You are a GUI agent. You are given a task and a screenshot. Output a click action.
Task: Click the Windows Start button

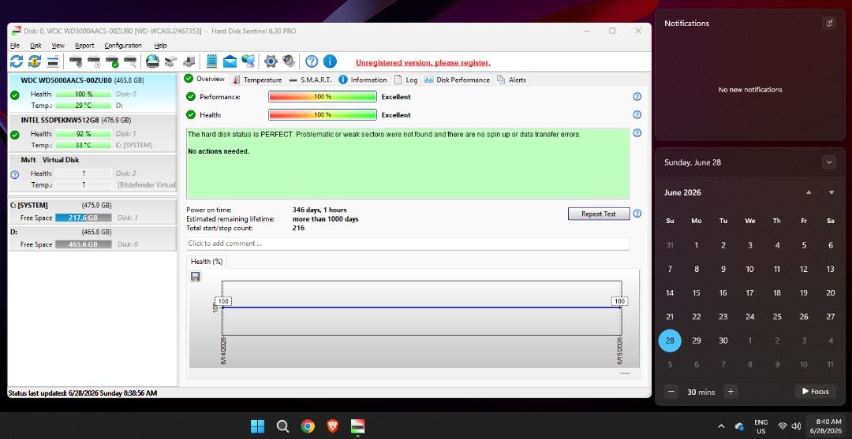(257, 426)
